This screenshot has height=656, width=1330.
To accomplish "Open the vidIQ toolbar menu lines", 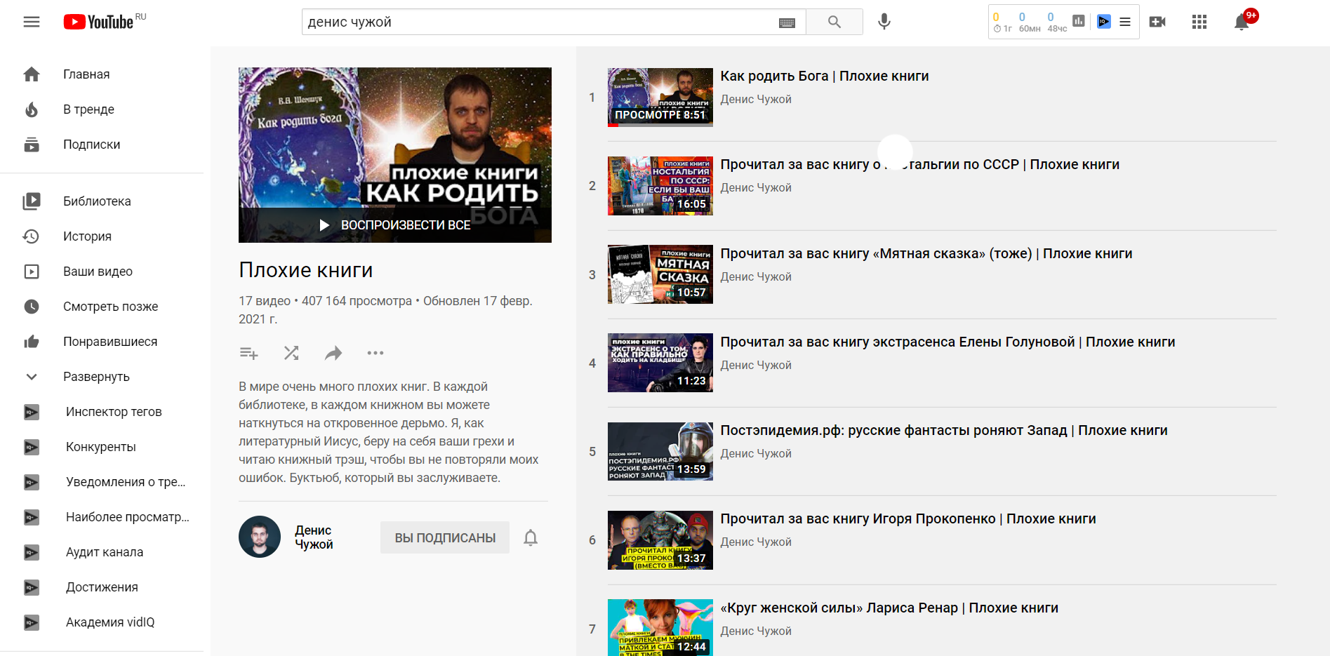I will click(1125, 22).
